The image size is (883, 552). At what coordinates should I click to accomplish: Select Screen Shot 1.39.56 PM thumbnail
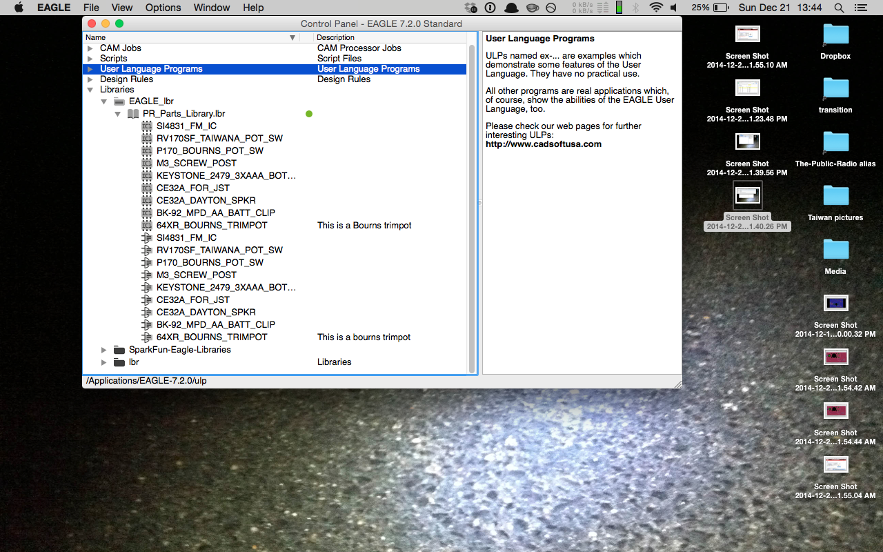click(x=747, y=142)
